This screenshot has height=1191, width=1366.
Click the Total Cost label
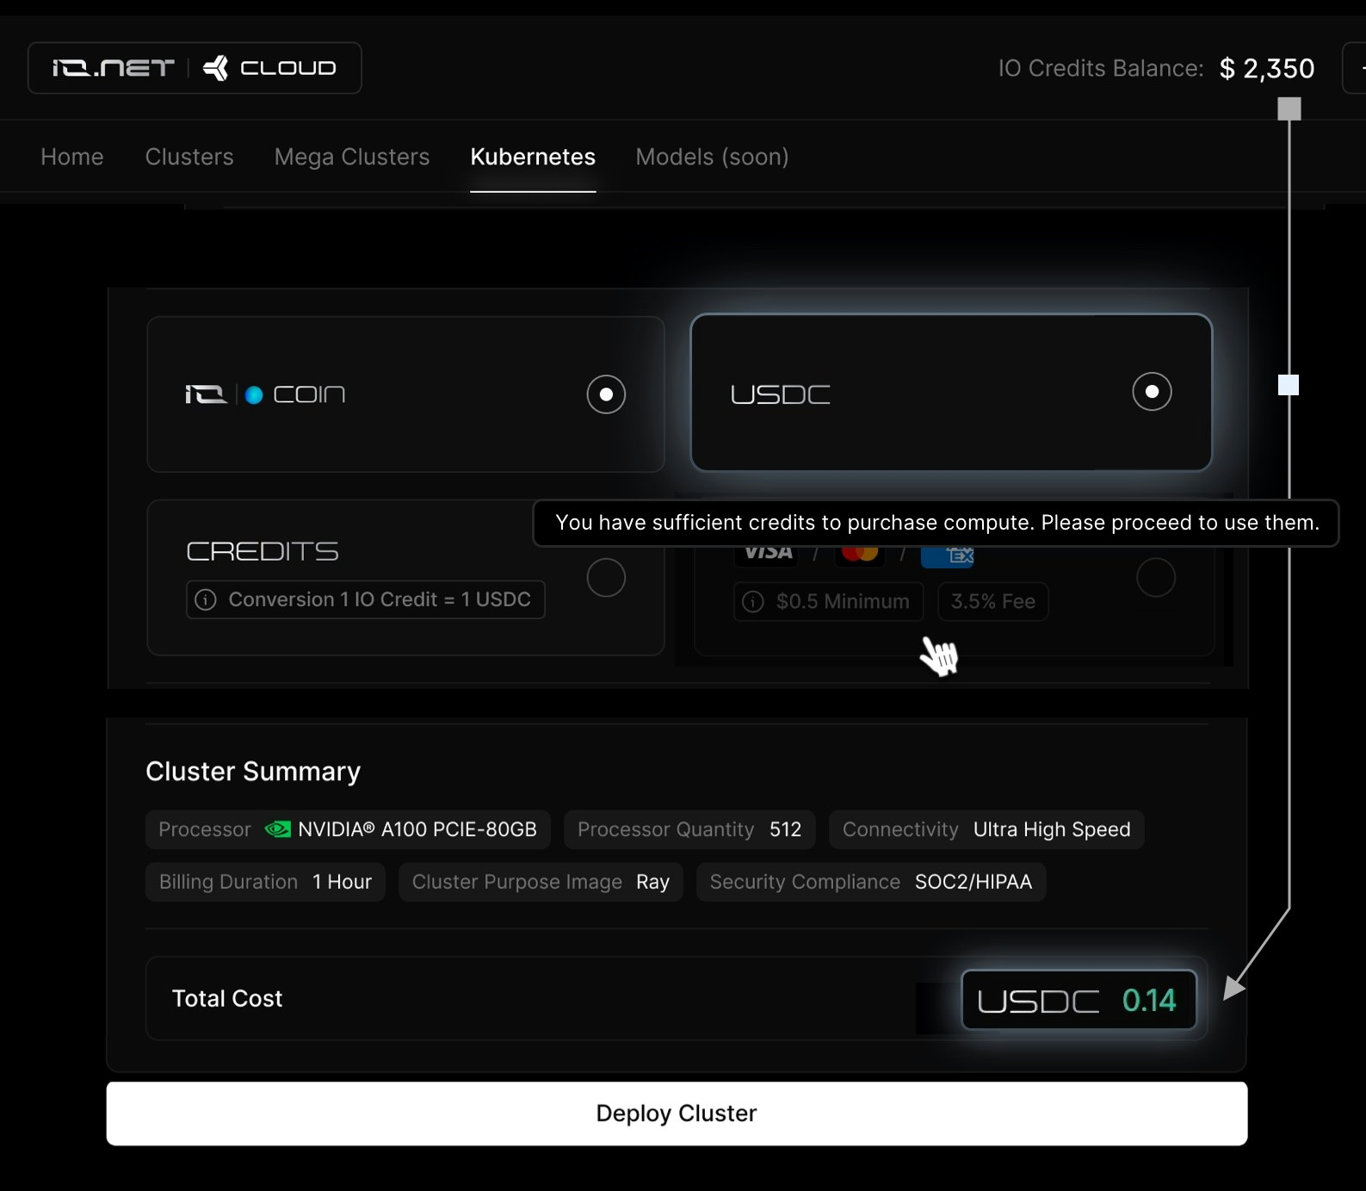pyautogui.click(x=227, y=998)
